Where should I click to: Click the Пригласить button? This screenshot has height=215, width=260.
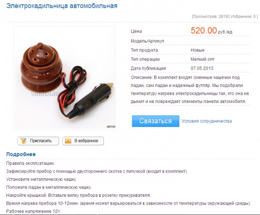coord(38,141)
